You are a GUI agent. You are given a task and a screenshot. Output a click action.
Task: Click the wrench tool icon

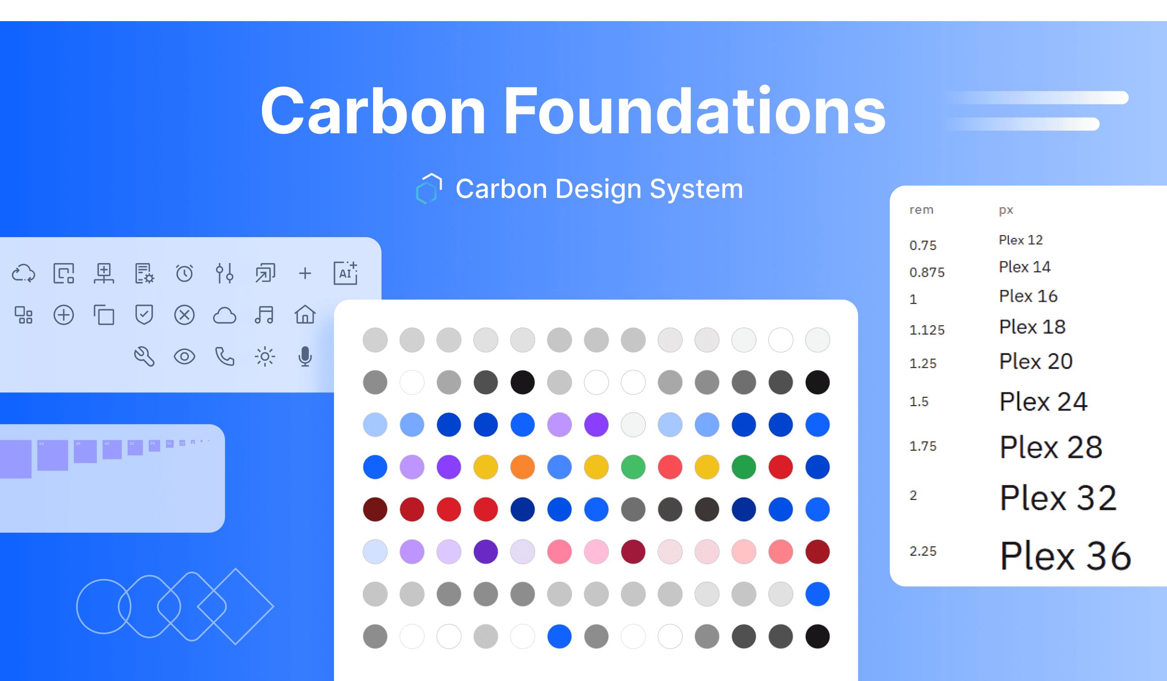(x=144, y=356)
